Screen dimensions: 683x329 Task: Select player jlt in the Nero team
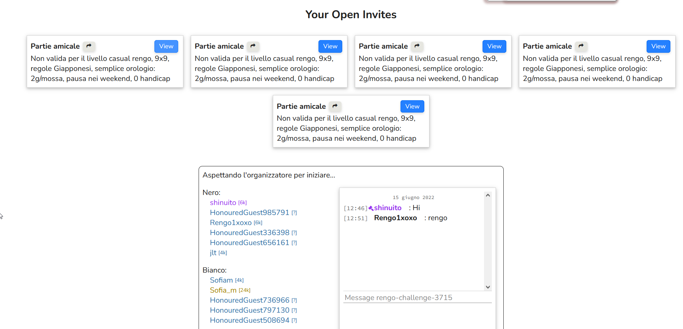point(213,253)
